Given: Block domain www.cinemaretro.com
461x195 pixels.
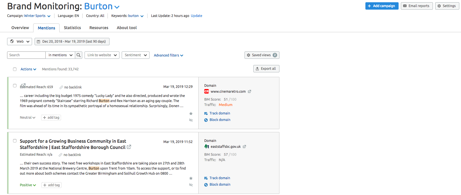Looking at the screenshot, I should click(x=217, y=120).
